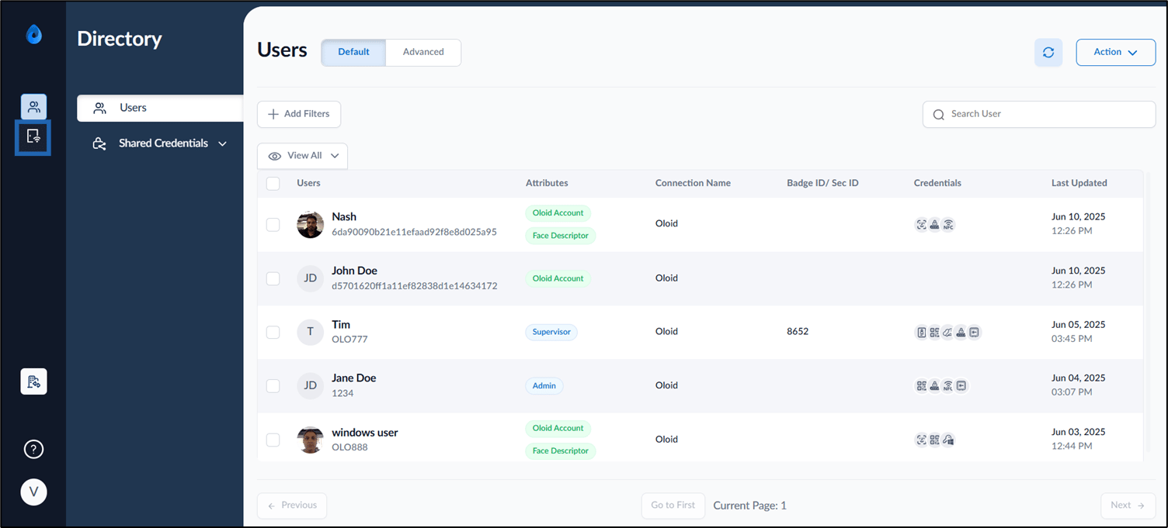
Task: Click Tim's Supervisor attribute tag
Action: click(551, 332)
